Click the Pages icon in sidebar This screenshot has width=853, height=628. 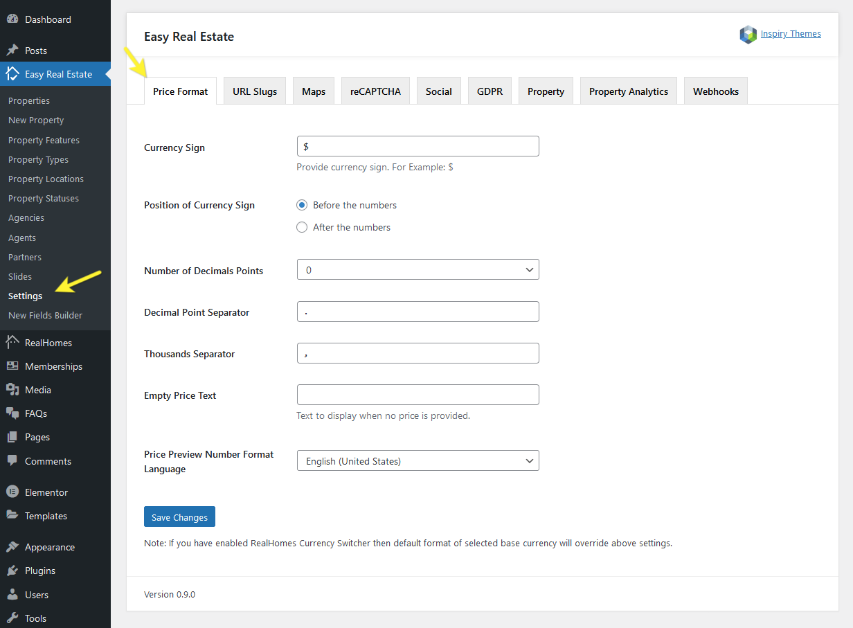pyautogui.click(x=12, y=437)
